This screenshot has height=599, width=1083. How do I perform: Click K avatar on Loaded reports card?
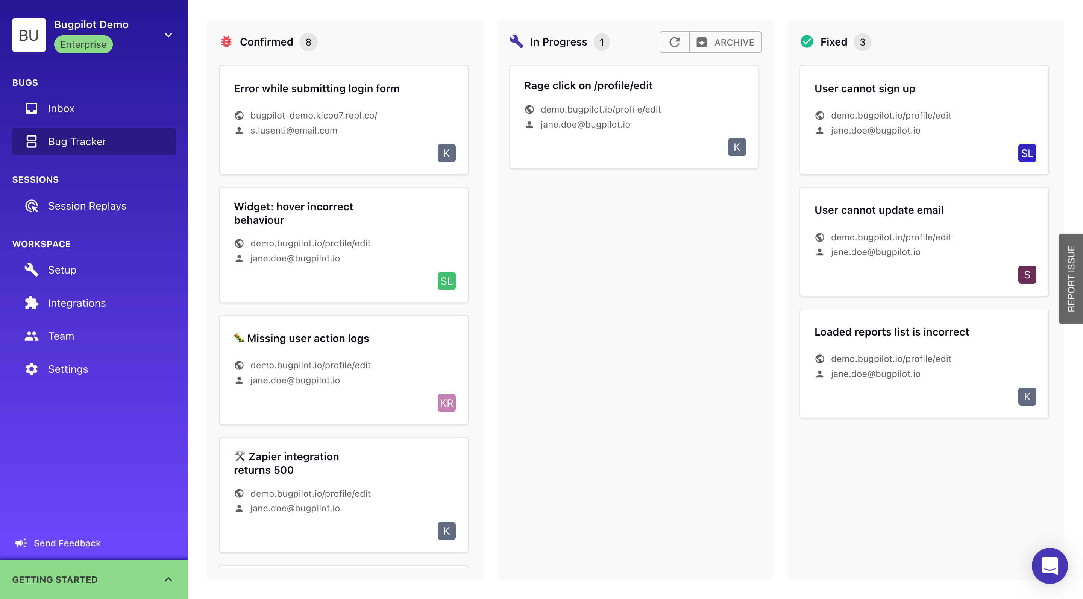pyautogui.click(x=1027, y=397)
